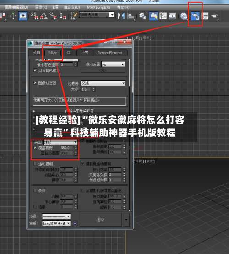Click the 覆盖视野 spinner arrows
The image size is (229, 254).
click(x=76, y=148)
